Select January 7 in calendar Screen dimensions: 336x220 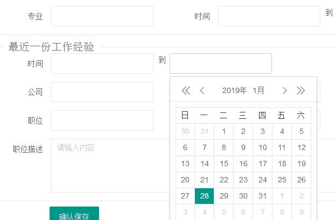click(205, 147)
